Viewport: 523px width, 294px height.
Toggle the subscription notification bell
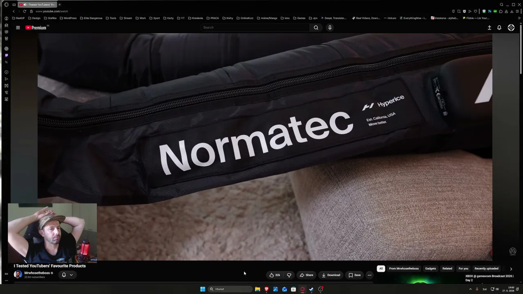point(64,275)
